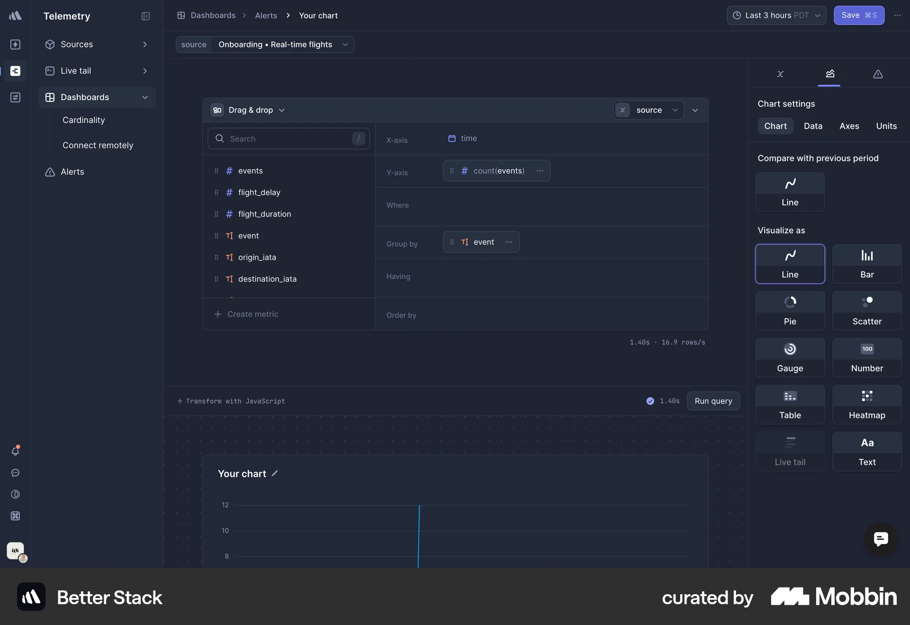Click Create metric below the field list
Image resolution: width=910 pixels, height=625 pixels.
pos(247,314)
